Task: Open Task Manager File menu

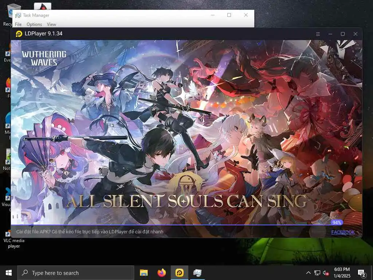Action: [18, 24]
